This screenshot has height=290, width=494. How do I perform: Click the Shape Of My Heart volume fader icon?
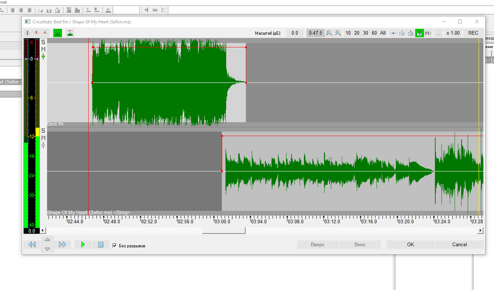(43, 145)
